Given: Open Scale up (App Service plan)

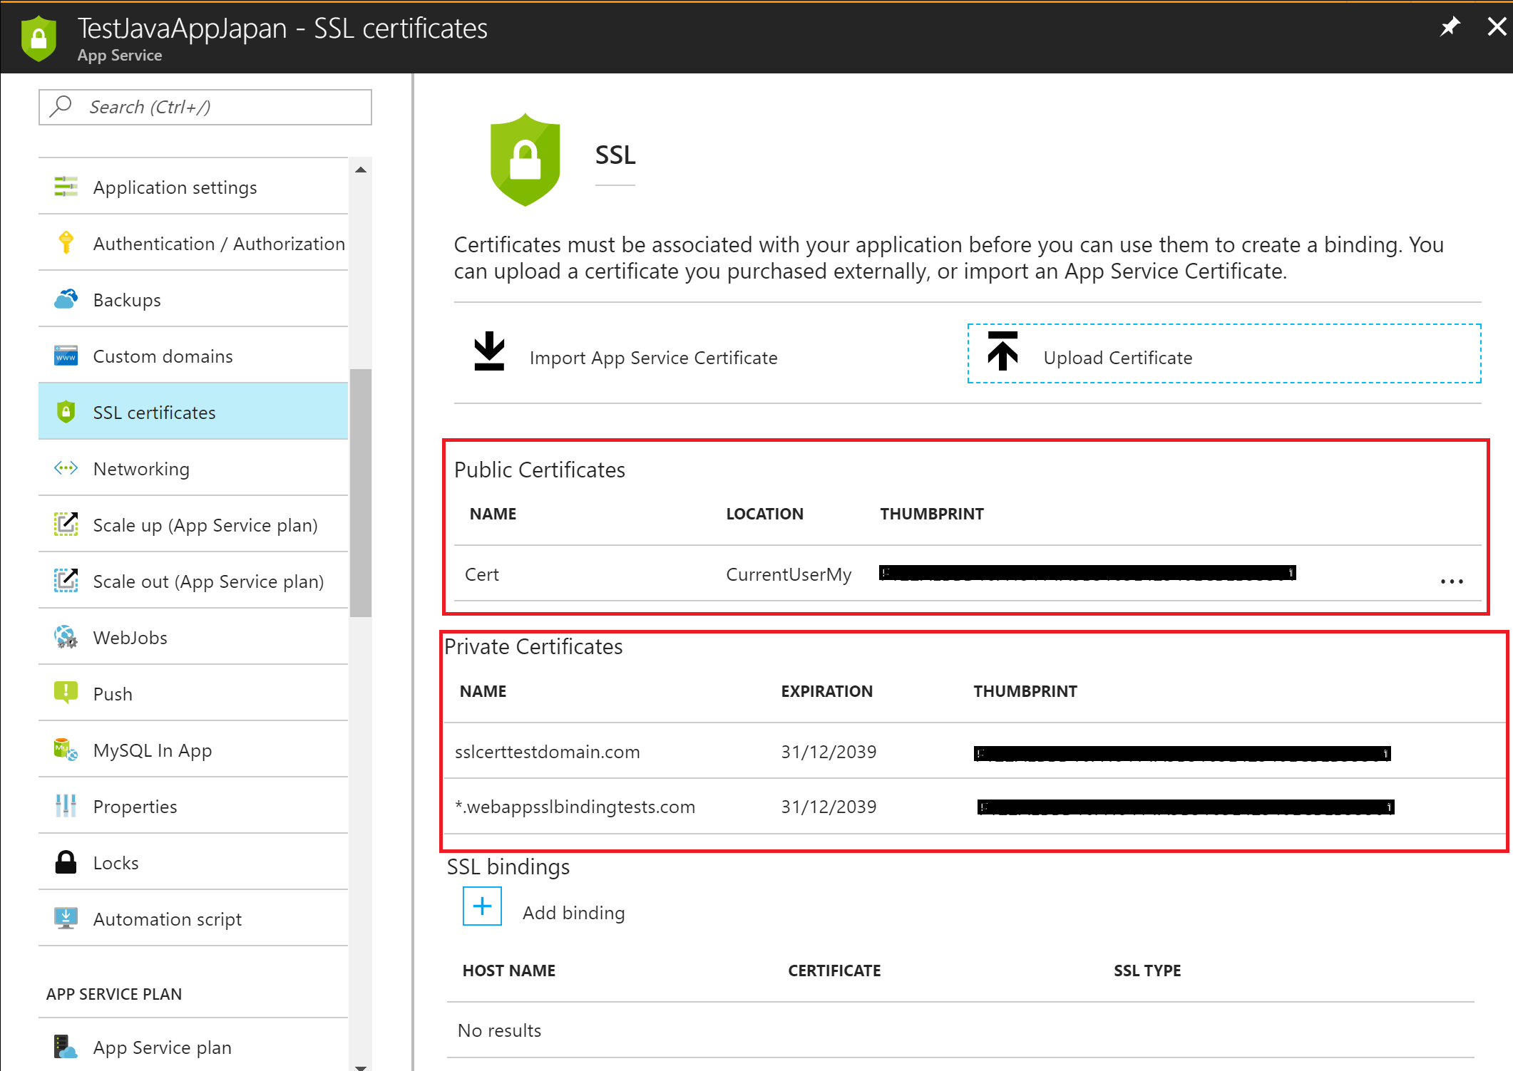Looking at the screenshot, I should (205, 525).
